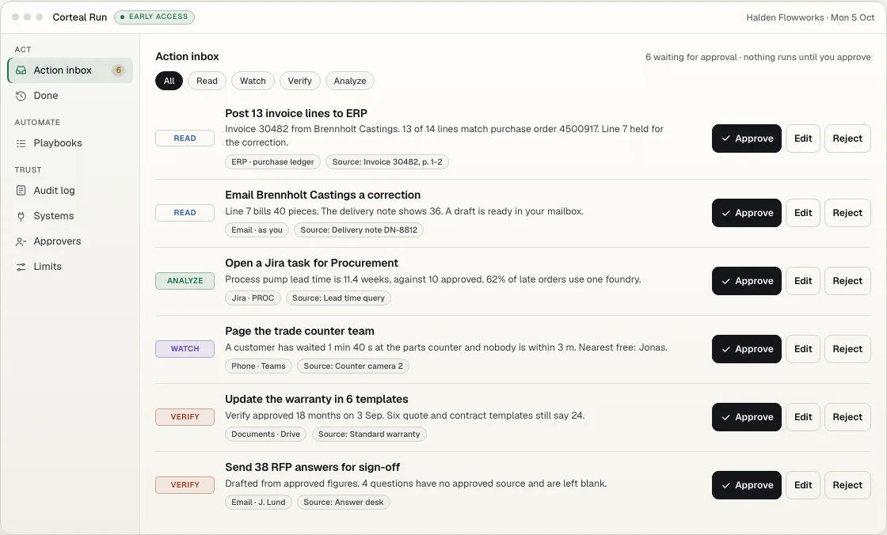The width and height of the screenshot is (887, 535).
Task: Open the Approvers section
Action: (70, 241)
